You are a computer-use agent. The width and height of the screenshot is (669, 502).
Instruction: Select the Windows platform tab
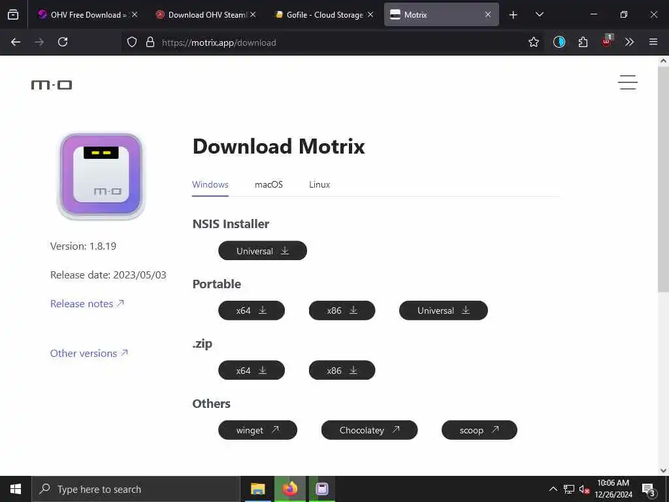tap(210, 184)
